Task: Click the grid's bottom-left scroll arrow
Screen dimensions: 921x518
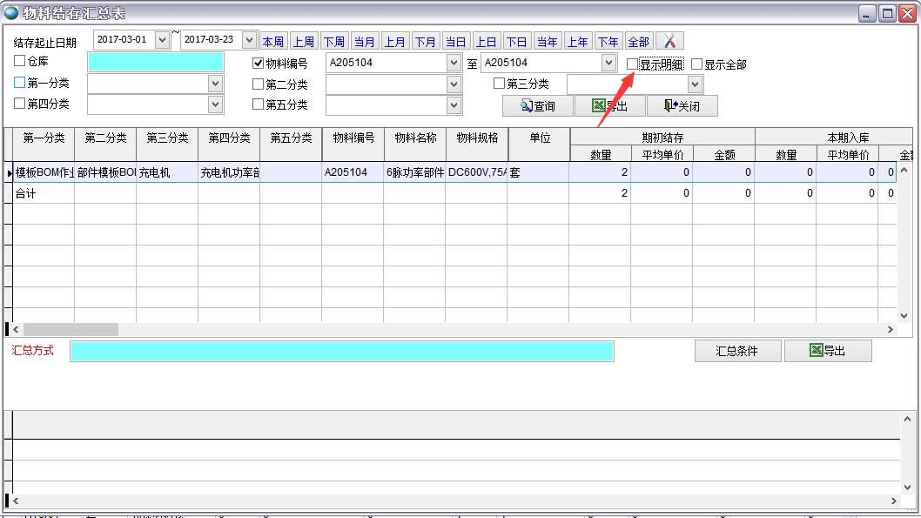Action: point(15,330)
